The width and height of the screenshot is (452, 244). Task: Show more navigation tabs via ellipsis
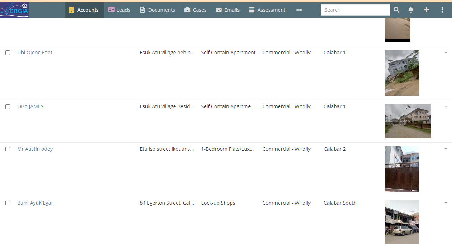[299, 10]
